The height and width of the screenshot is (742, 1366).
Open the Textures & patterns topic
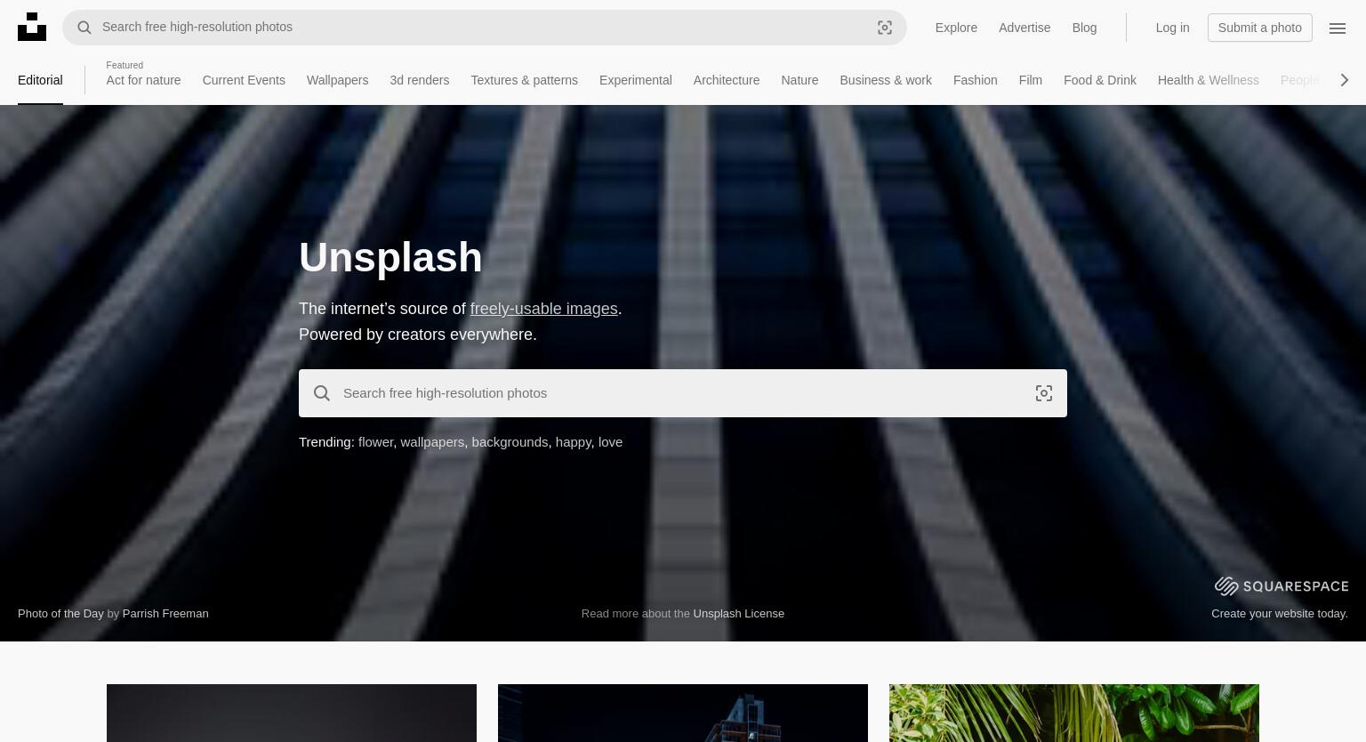[x=524, y=80]
